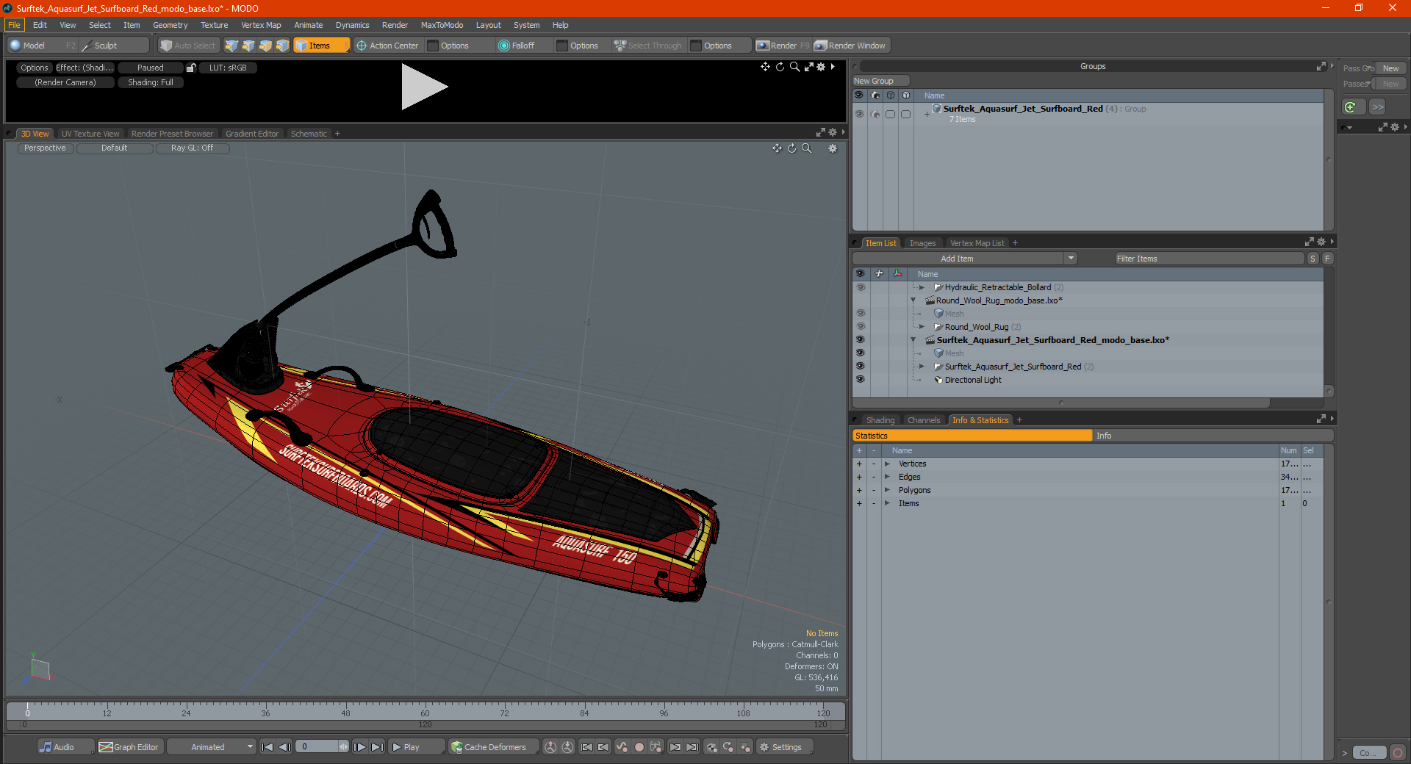Toggle second checkbox for Surftek group row

coord(905,114)
